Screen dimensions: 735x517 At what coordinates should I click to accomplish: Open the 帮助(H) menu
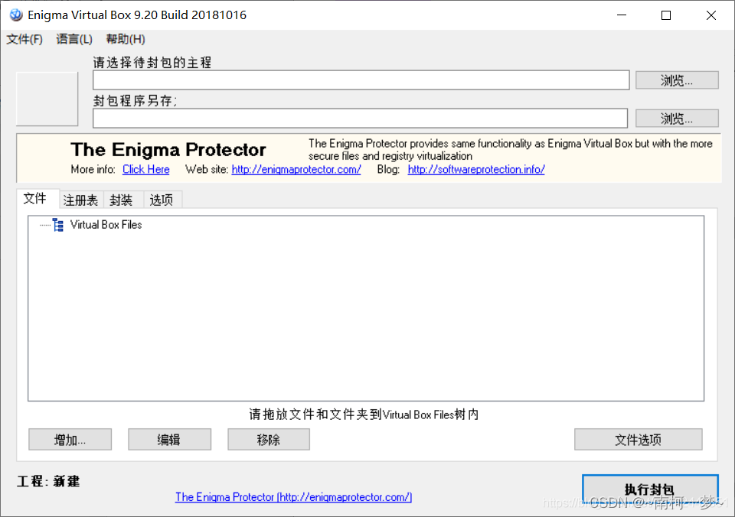(126, 39)
